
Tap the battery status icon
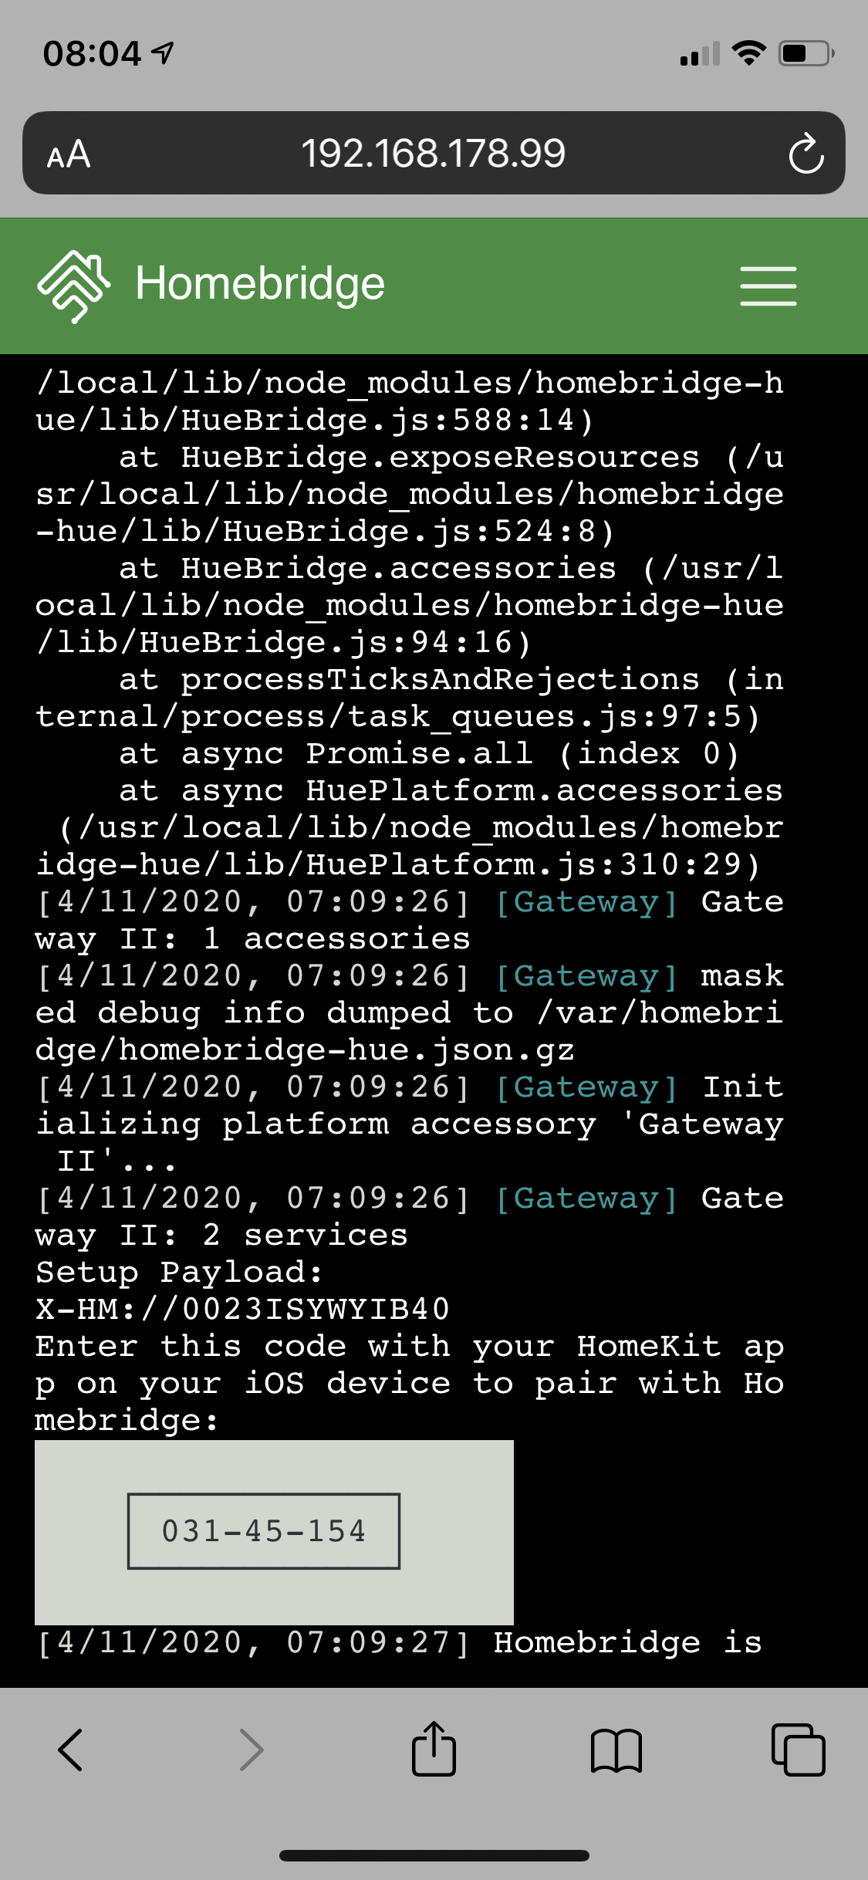805,53
